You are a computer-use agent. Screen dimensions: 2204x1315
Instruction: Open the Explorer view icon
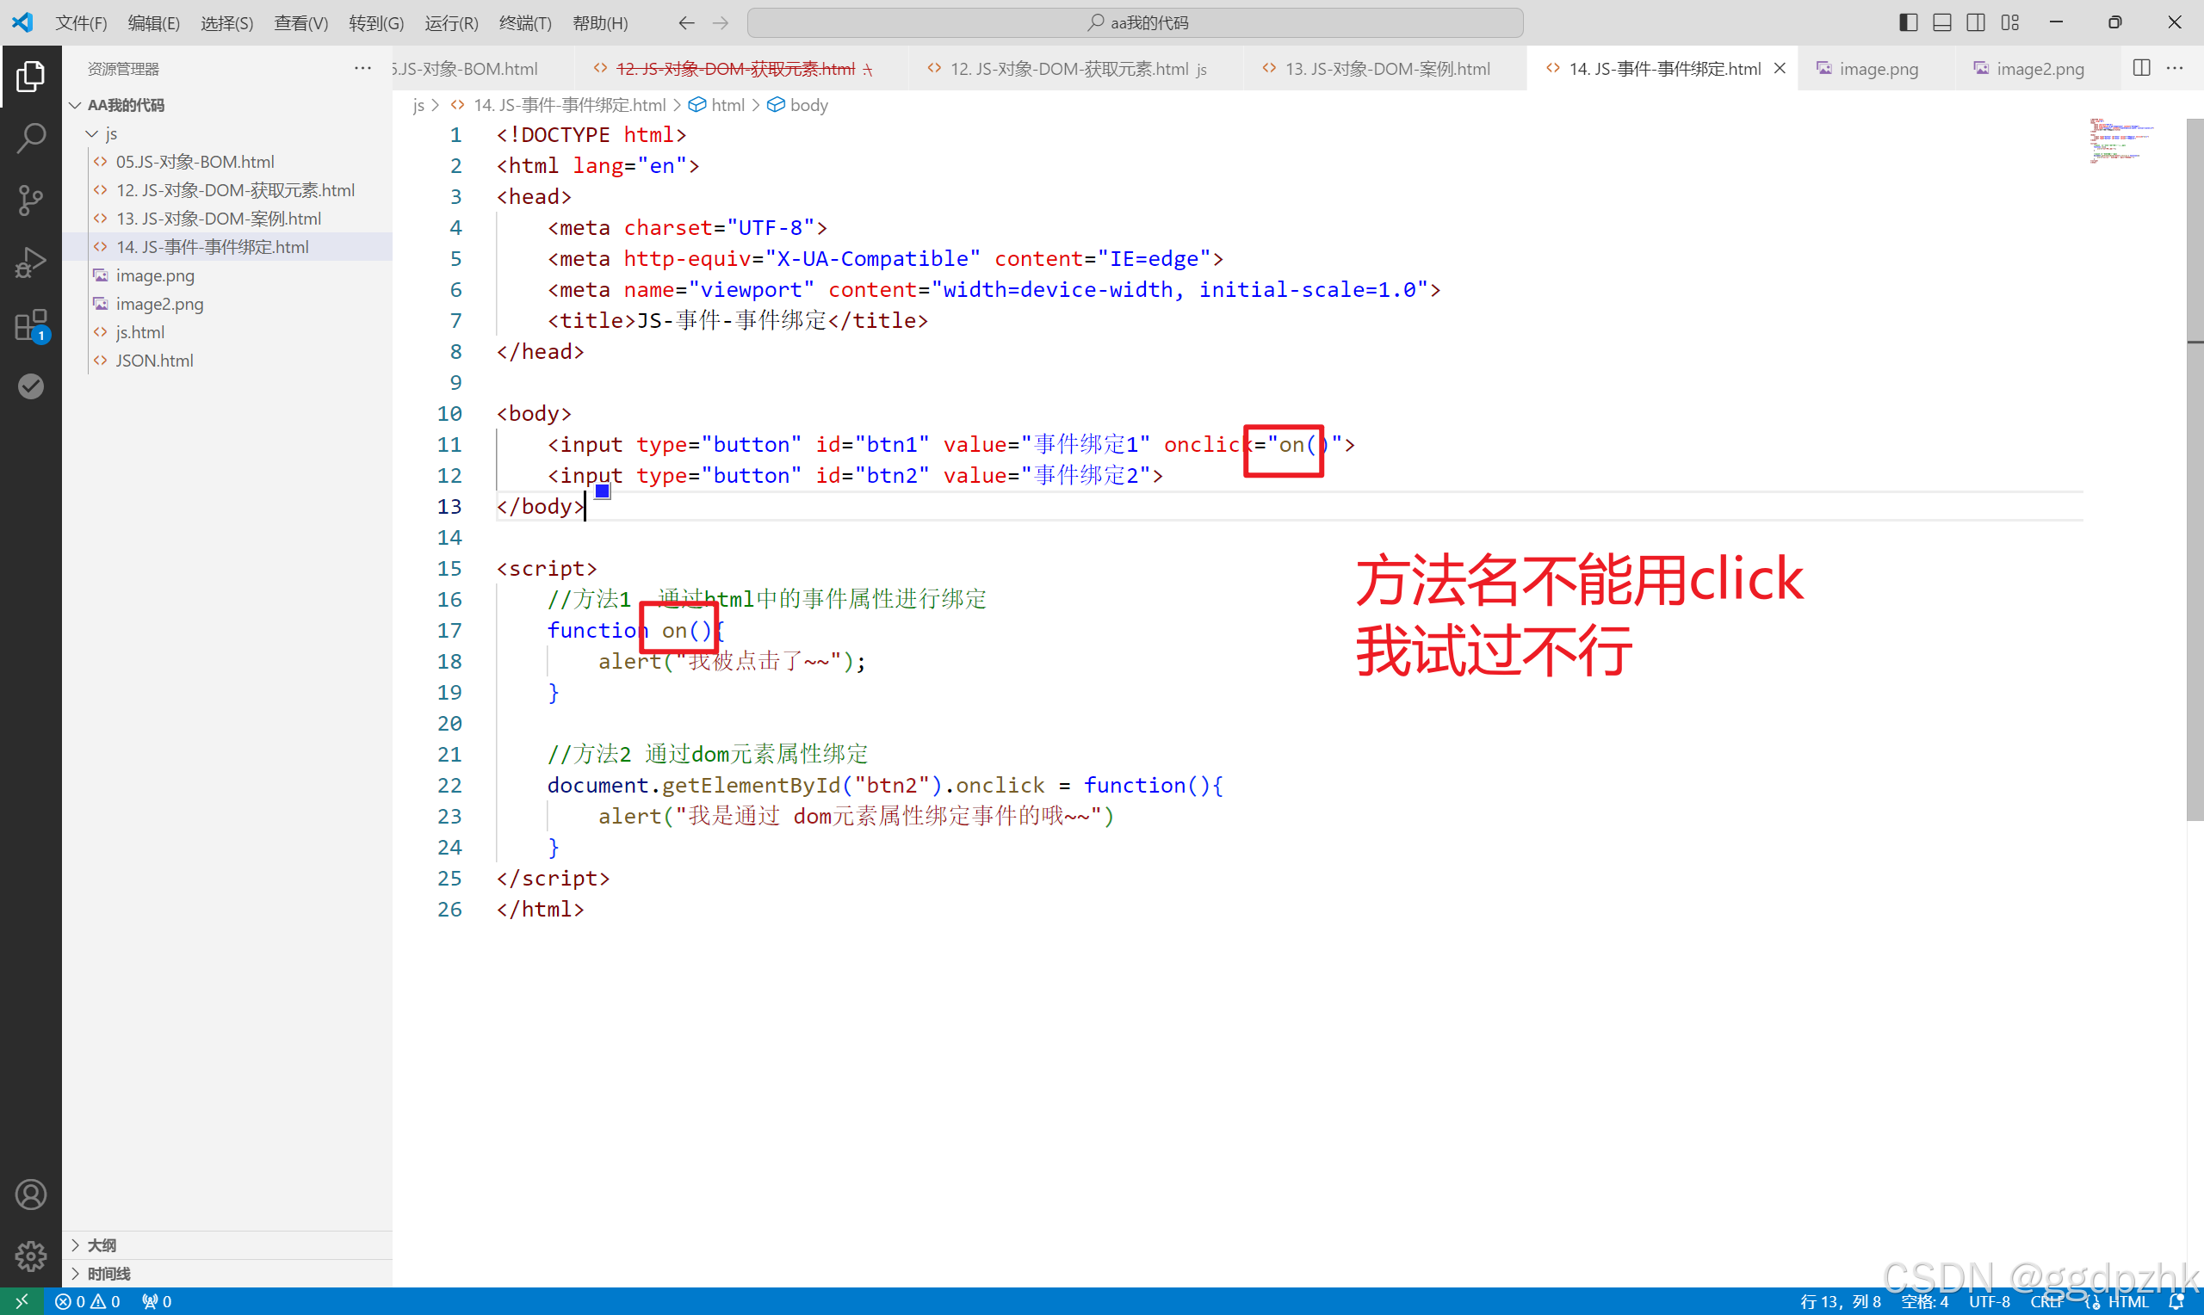pyautogui.click(x=31, y=77)
